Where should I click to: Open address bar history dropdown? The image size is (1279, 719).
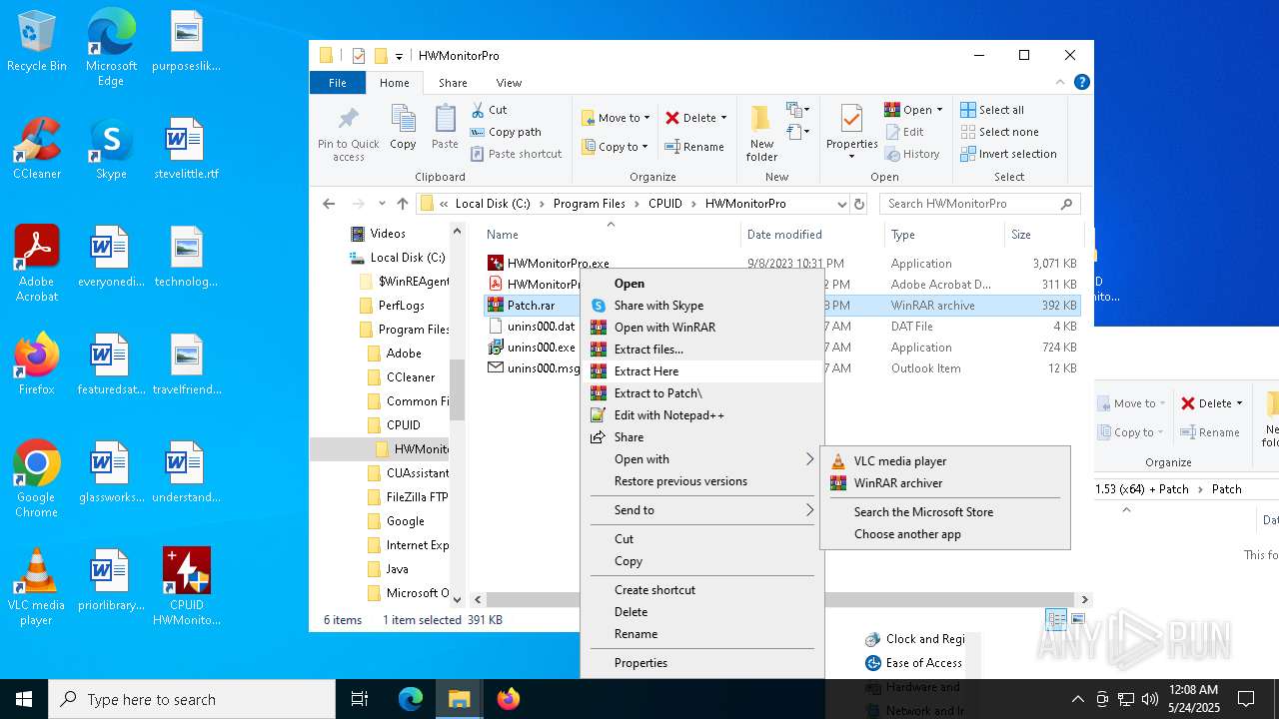pyautogui.click(x=841, y=204)
